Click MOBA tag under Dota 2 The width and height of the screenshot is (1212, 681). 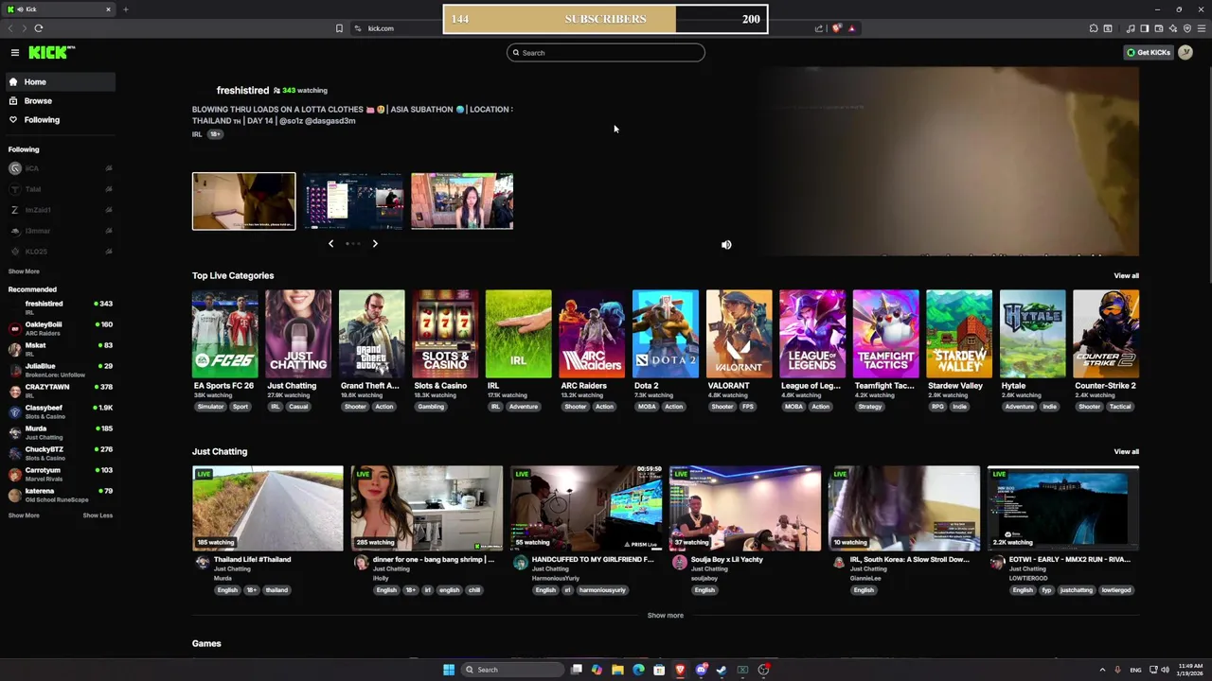[x=647, y=407]
